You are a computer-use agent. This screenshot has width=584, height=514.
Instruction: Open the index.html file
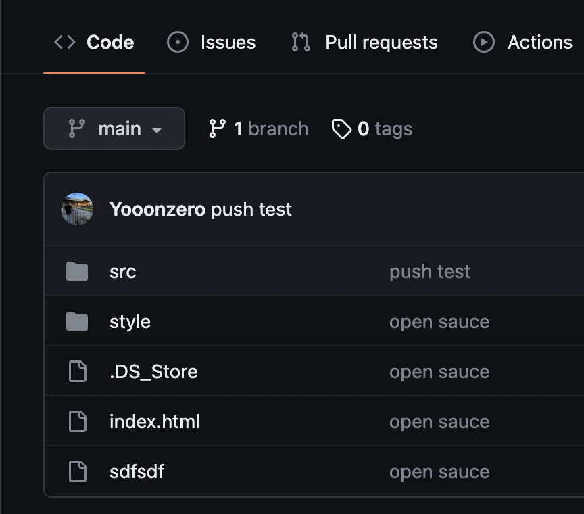tap(154, 422)
